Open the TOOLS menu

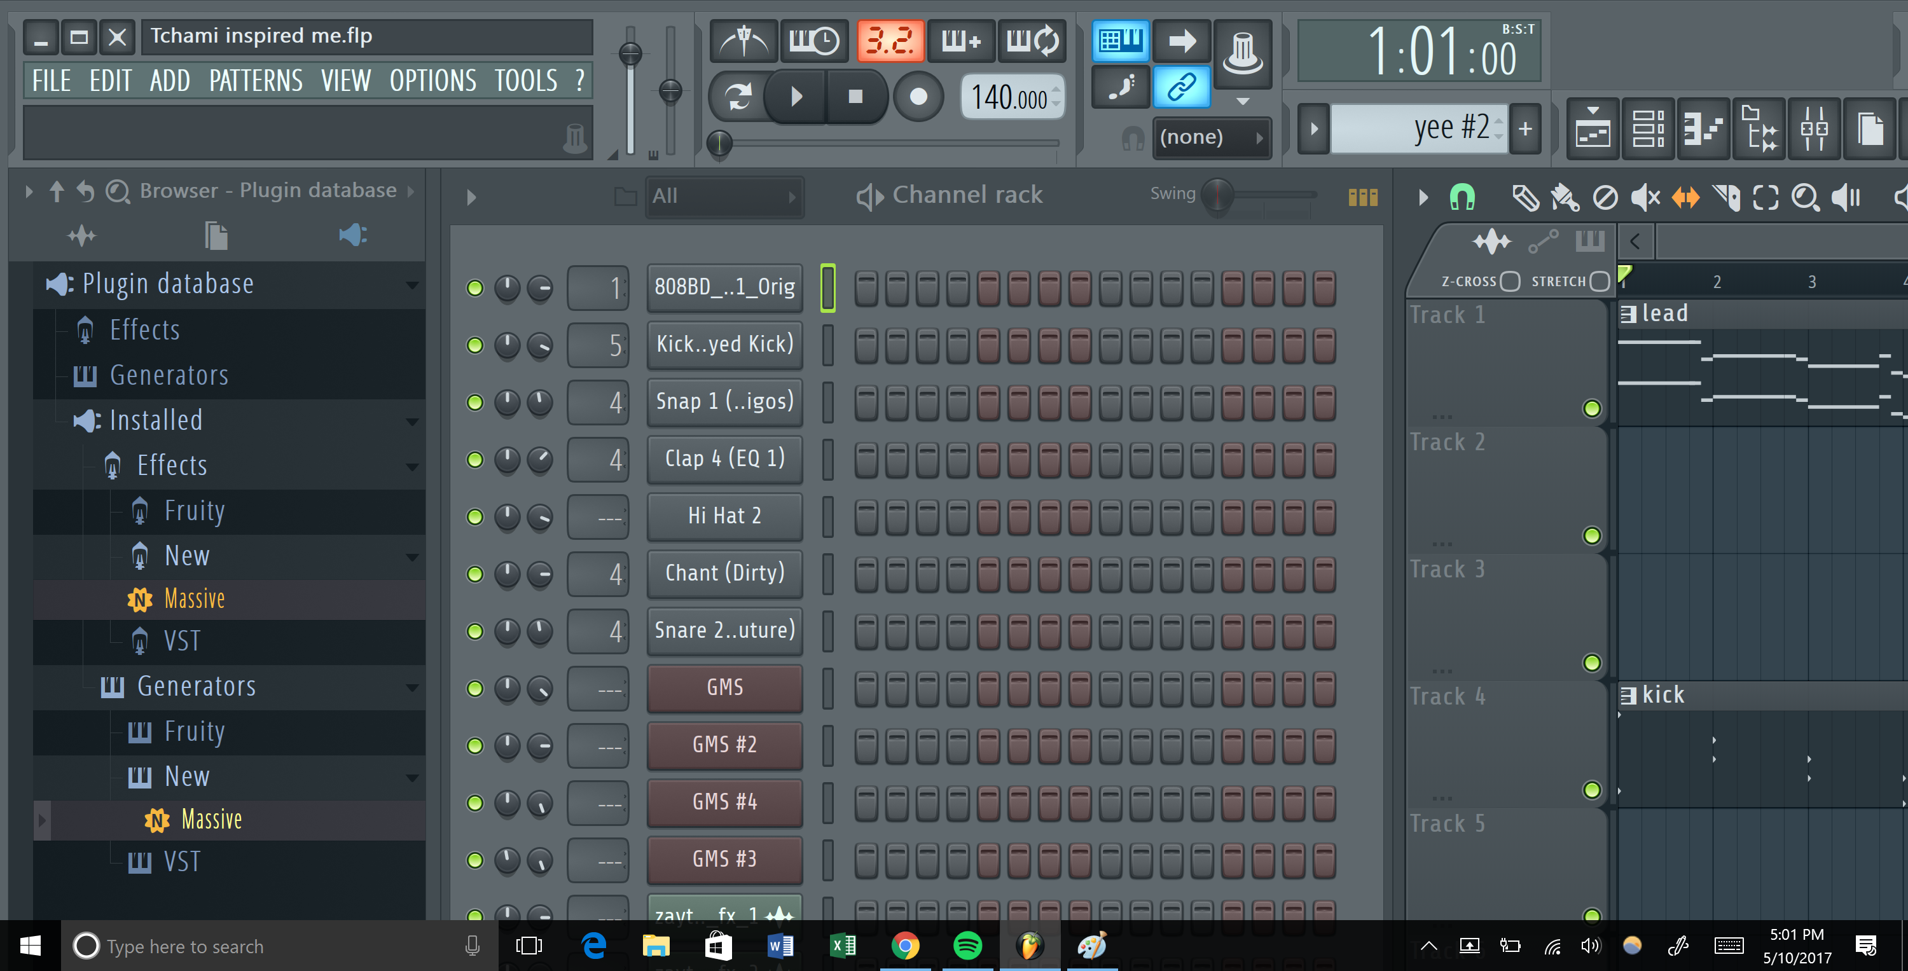[x=525, y=81]
